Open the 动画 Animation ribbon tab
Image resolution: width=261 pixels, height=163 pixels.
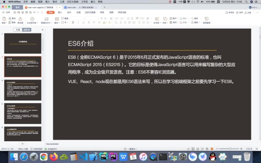(79, 12)
